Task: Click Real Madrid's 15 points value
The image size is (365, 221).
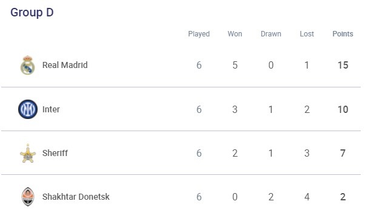Action: [x=343, y=66]
